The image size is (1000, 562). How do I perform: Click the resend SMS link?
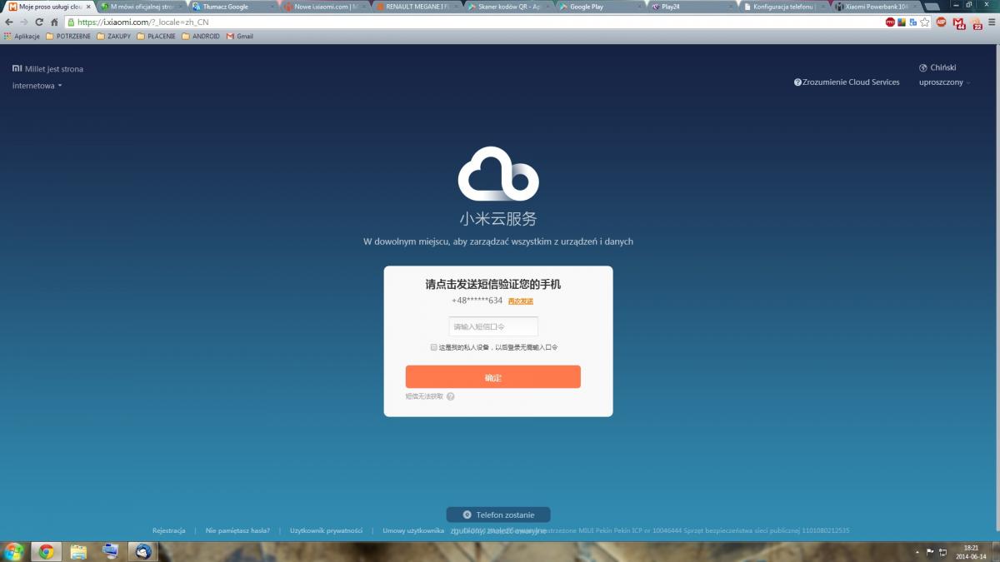pyautogui.click(x=521, y=301)
